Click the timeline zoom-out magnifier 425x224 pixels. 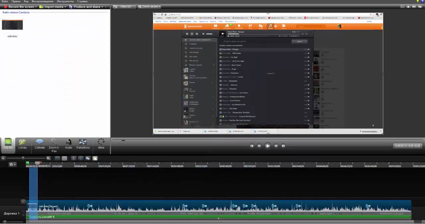point(3,159)
